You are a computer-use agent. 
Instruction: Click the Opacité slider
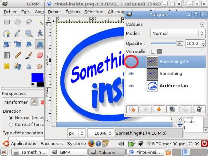click(x=167, y=44)
